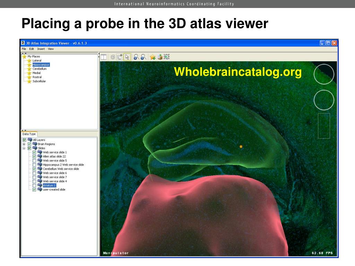Enable the Web service slide 5 checkbox
The width and height of the screenshot is (355, 266).
click(x=34, y=161)
